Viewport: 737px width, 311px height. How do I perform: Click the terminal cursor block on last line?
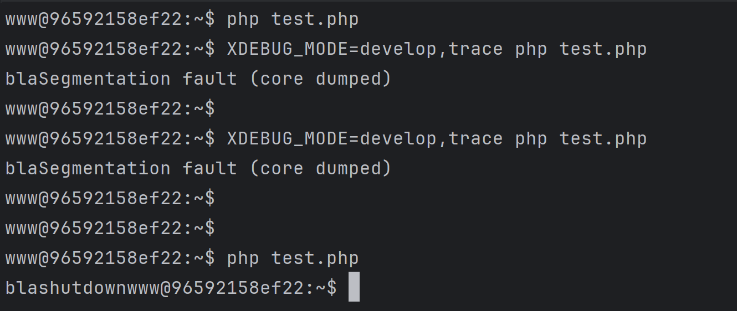point(354,287)
